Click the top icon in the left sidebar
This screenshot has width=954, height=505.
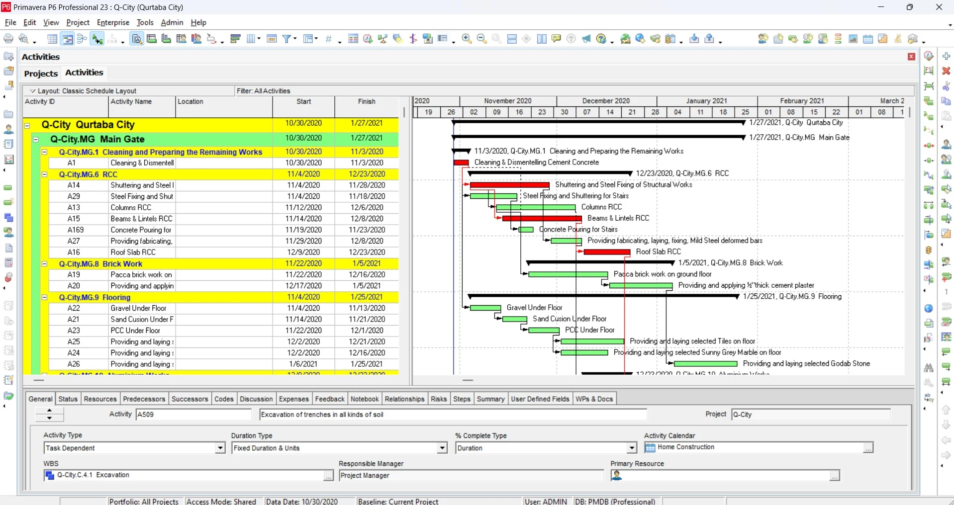point(8,57)
